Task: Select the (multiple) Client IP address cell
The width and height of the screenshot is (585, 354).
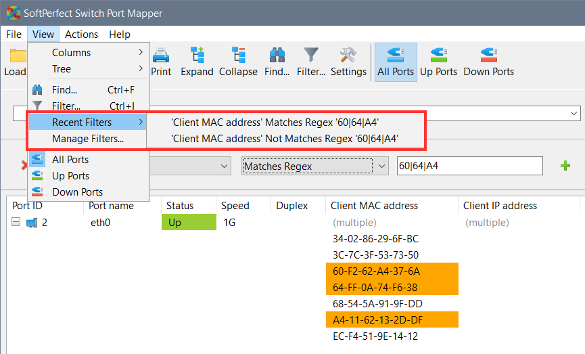Action: [487, 223]
